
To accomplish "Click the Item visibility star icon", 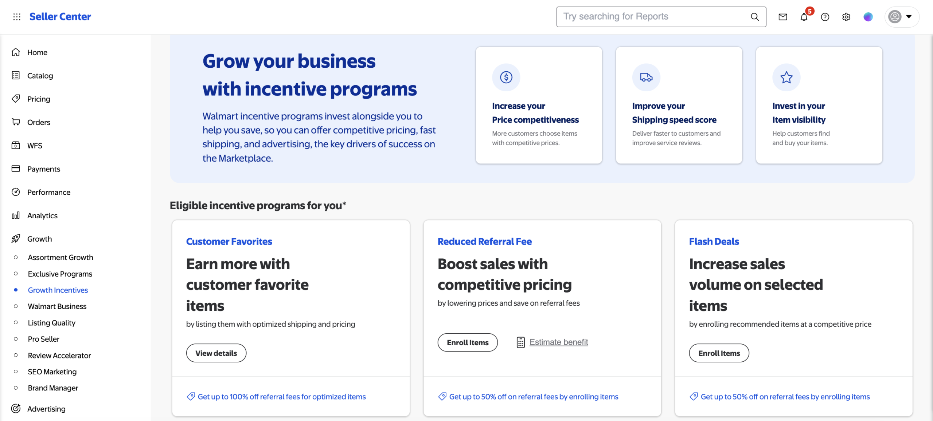I will (x=786, y=77).
